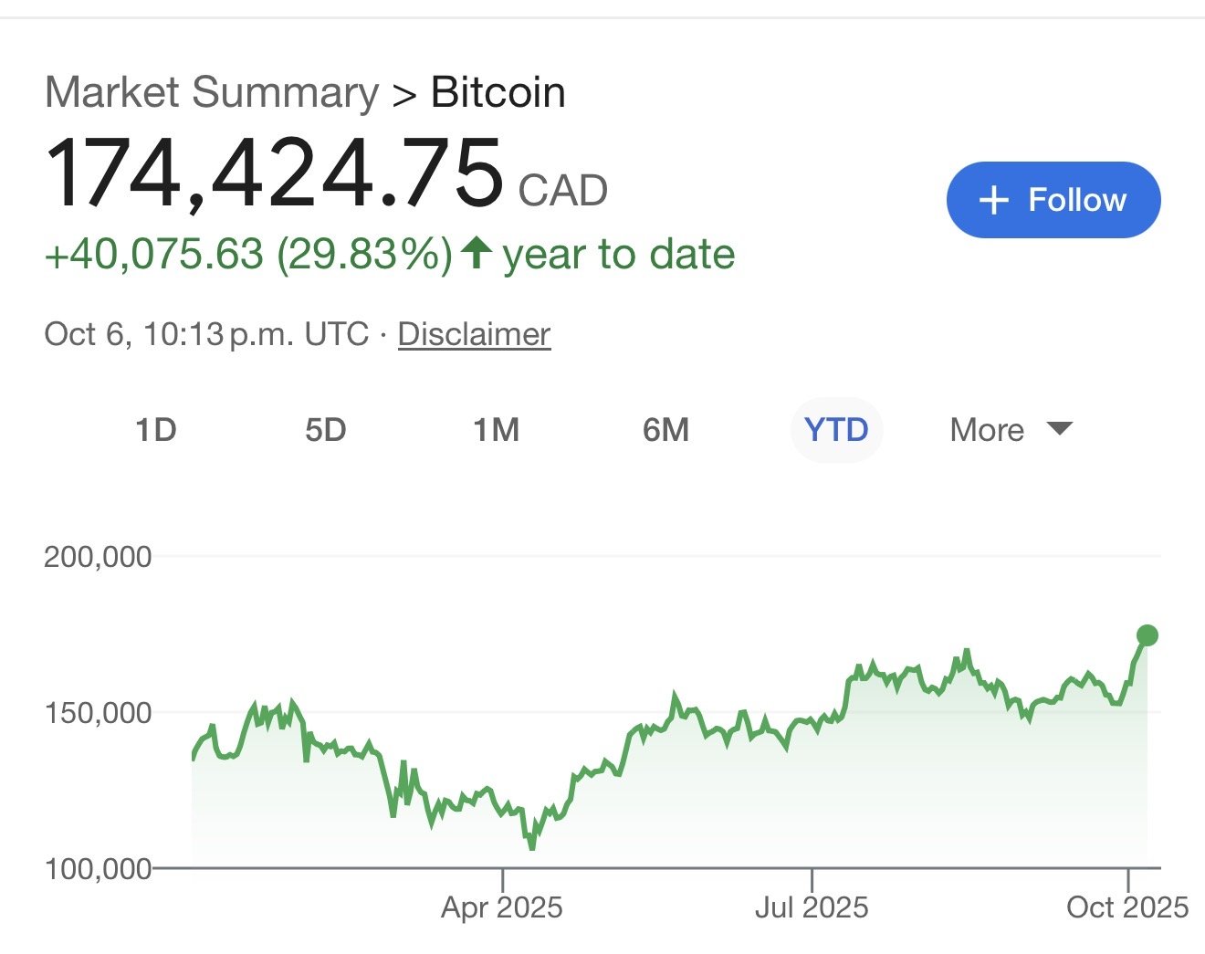Show the 1M price chart
The width and height of the screenshot is (1205, 954).
496,429
